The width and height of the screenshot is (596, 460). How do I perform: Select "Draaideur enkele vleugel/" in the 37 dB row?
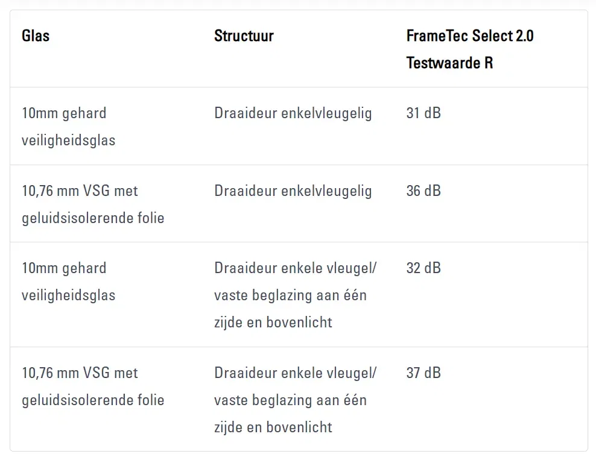point(295,373)
